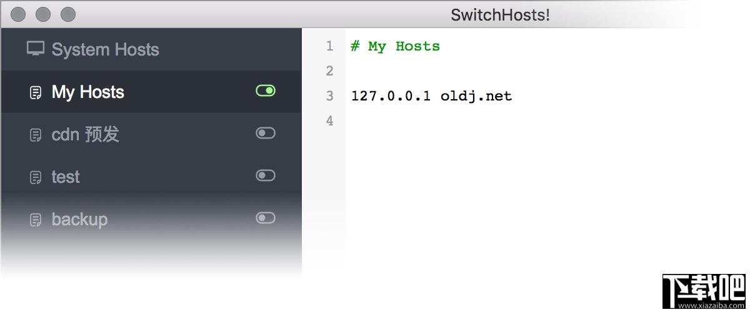Open the System Hosts entry

coord(151,49)
